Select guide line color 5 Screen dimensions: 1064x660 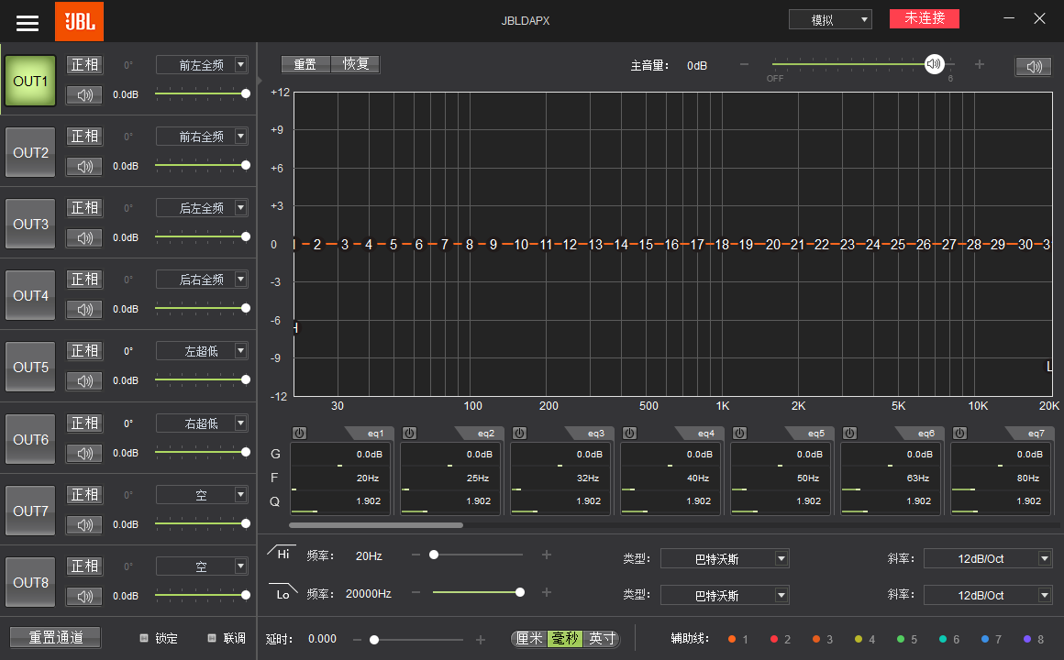click(901, 639)
